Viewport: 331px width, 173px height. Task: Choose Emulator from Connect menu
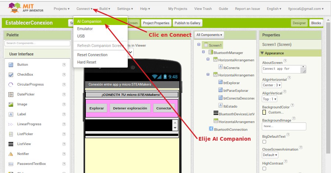coord(101,29)
